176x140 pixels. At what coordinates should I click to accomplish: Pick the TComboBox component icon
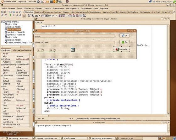point(63,16)
